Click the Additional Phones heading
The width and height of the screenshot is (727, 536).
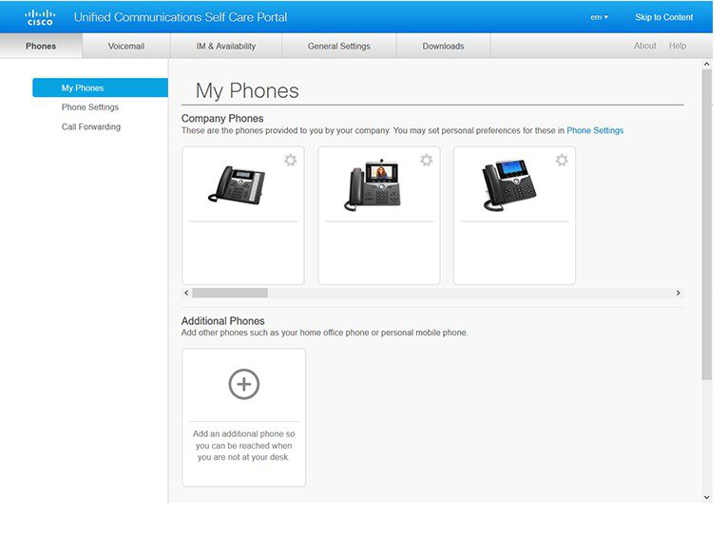click(223, 321)
